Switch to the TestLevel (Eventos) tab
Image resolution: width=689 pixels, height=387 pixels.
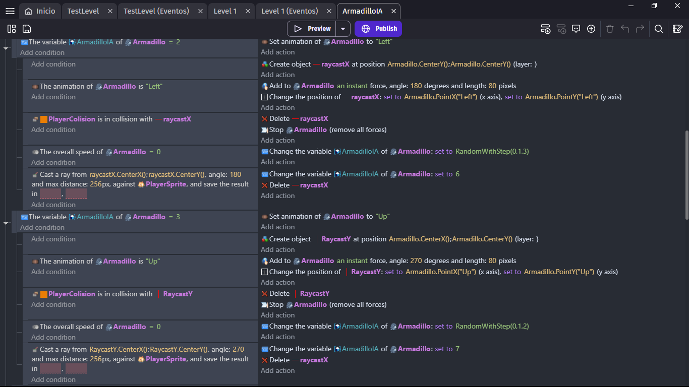tap(156, 11)
